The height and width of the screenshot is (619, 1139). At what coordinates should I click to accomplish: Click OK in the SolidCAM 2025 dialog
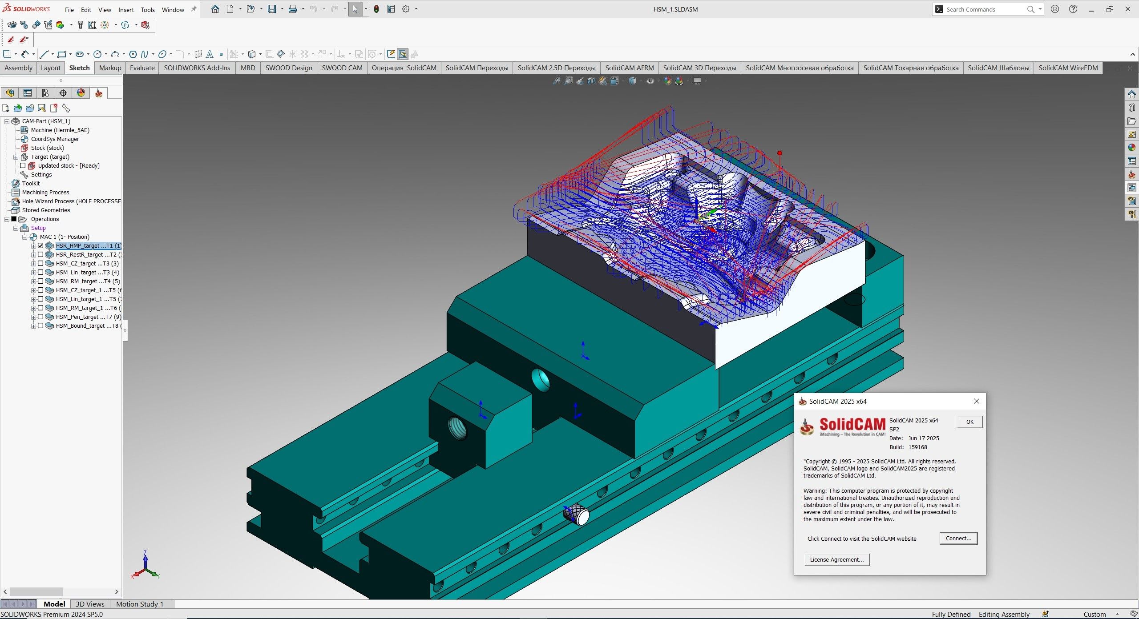[x=969, y=422]
